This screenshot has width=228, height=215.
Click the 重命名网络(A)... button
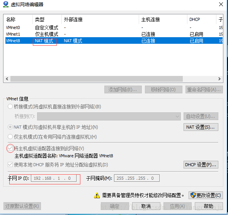pyautogui.click(x=204, y=89)
